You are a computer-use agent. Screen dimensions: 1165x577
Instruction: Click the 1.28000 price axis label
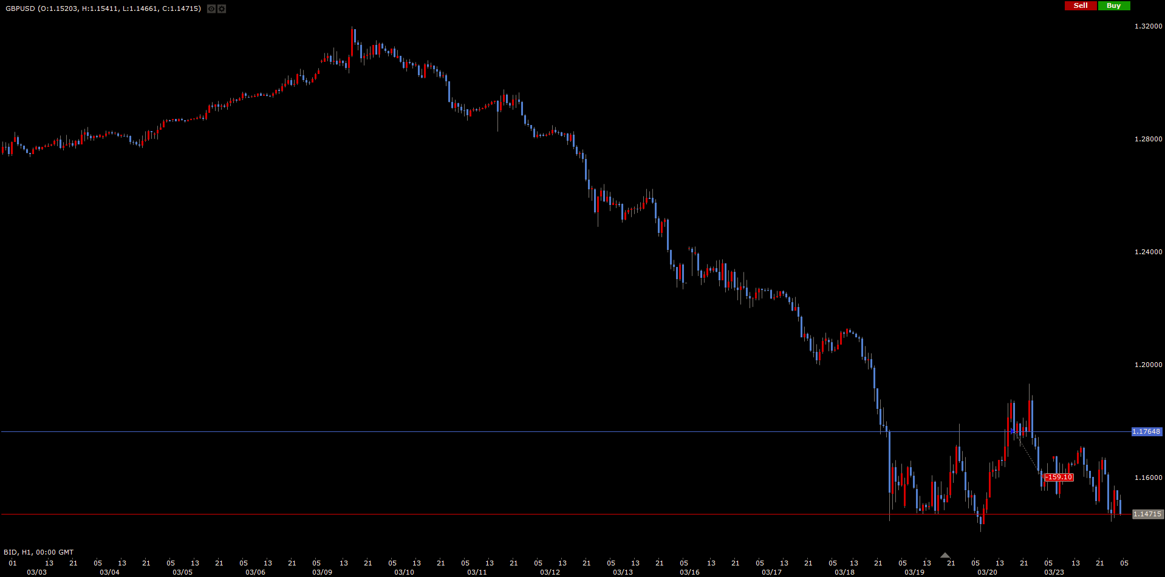[x=1148, y=139]
